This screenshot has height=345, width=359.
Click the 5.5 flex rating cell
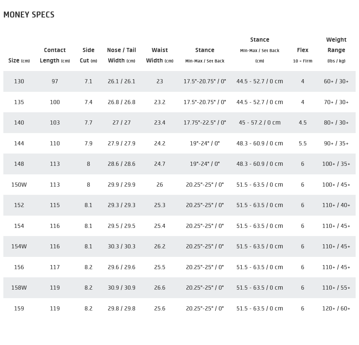point(302,144)
